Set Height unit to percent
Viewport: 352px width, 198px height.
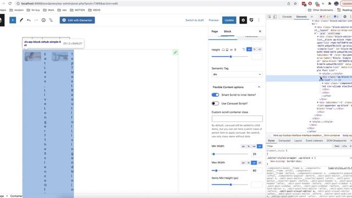tap(254, 50)
